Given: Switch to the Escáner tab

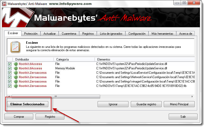Looking at the screenshot, I should (13, 33).
